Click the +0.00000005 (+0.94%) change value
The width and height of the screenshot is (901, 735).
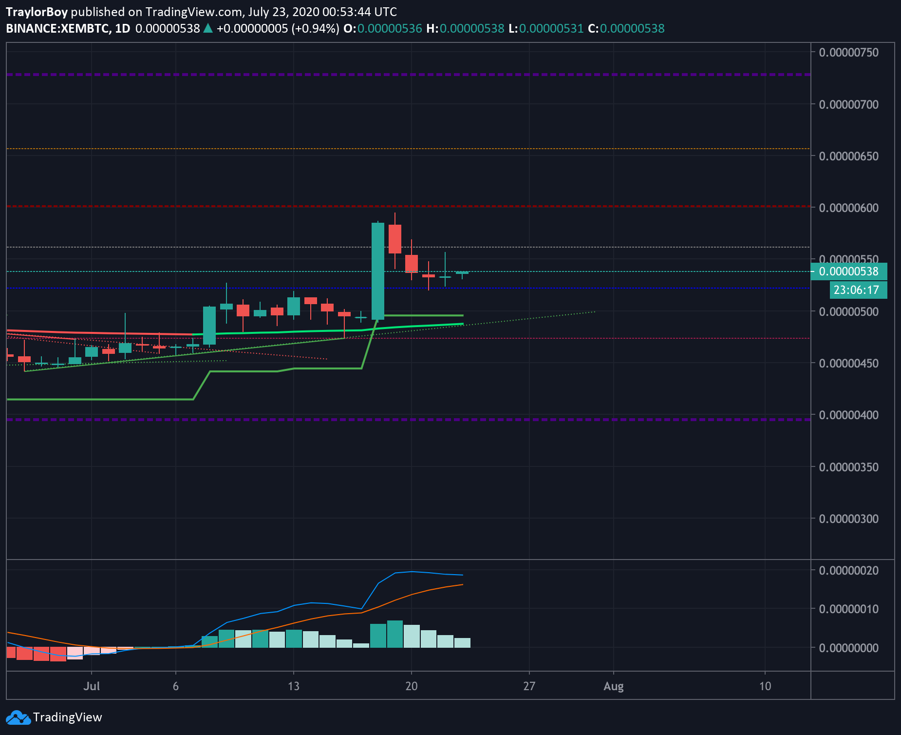coord(278,28)
